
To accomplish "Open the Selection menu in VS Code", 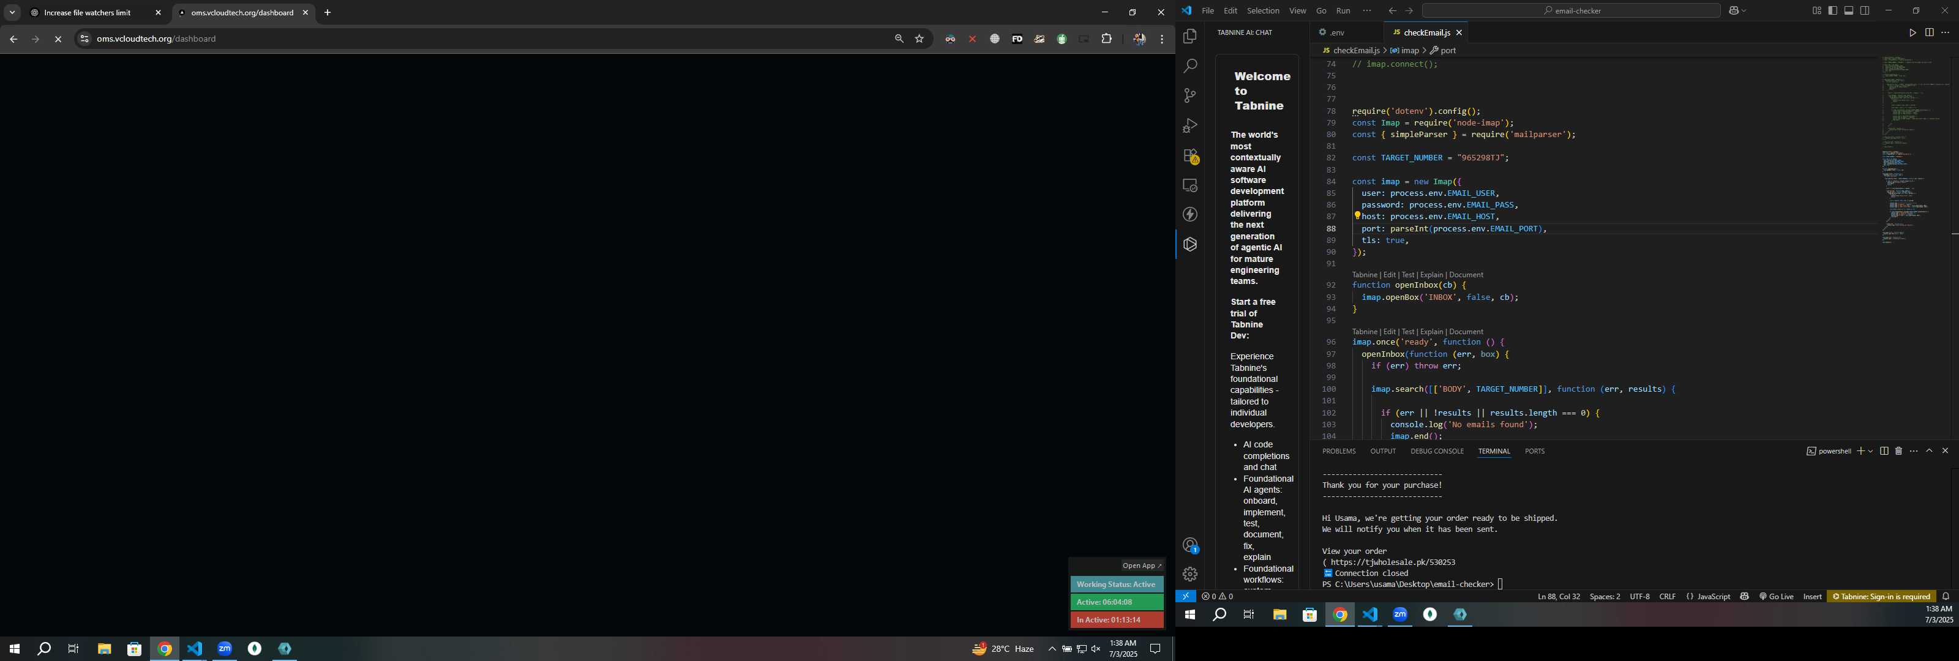I will (1262, 10).
